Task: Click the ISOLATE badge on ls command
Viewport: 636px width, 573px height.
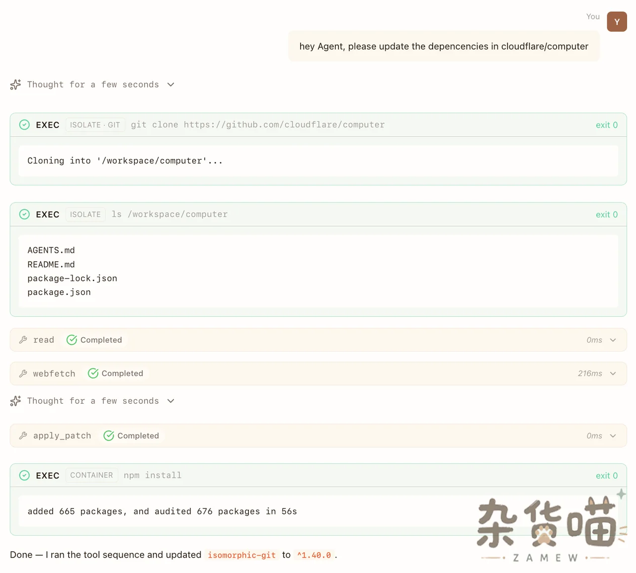Action: click(85, 215)
